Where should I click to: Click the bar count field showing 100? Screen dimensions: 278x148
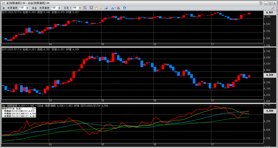click(x=75, y=8)
